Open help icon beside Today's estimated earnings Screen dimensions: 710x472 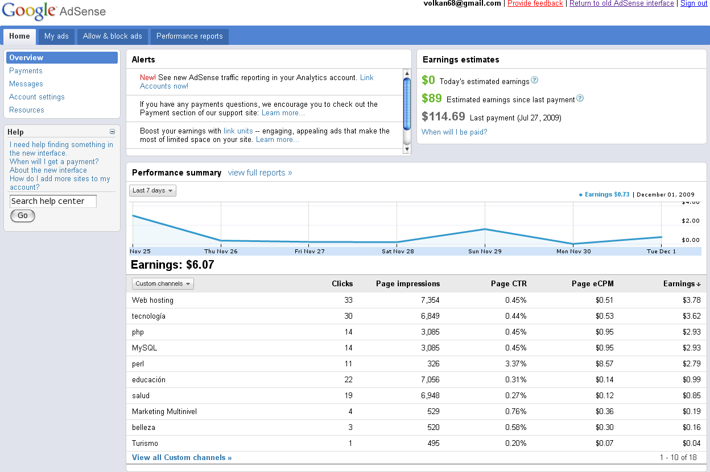pyautogui.click(x=534, y=81)
